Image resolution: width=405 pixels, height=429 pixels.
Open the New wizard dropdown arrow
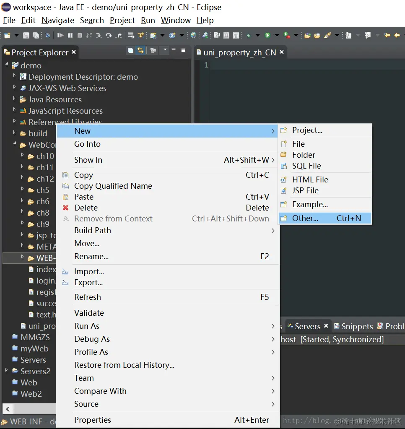coord(16,35)
